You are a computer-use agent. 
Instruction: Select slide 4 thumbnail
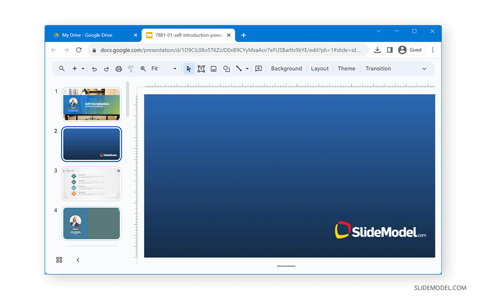pyautogui.click(x=92, y=224)
